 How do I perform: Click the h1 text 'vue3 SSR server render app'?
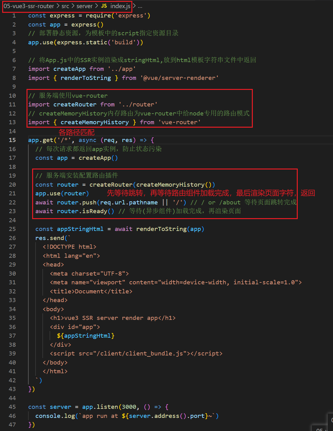(x=111, y=318)
